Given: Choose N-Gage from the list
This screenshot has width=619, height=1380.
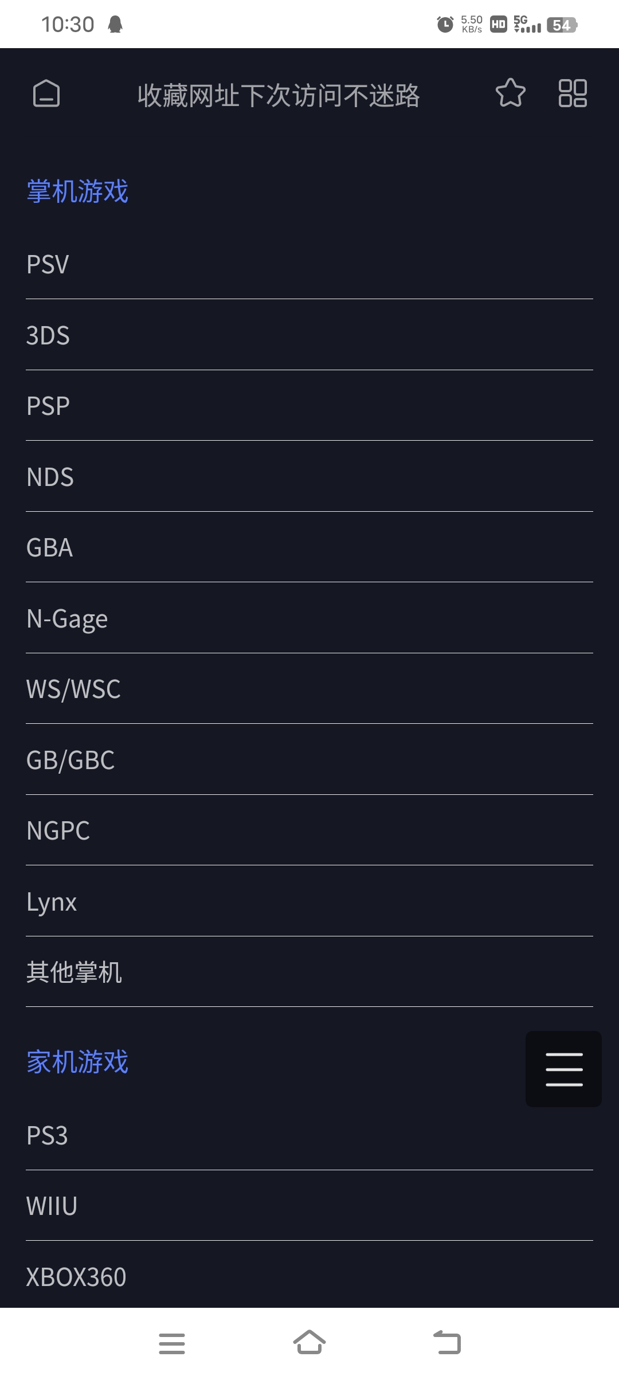Looking at the screenshot, I should click(x=309, y=618).
